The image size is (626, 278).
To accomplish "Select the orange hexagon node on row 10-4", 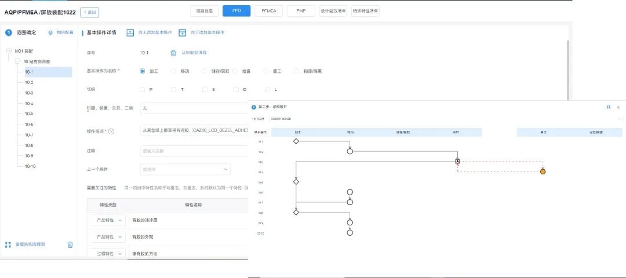I will pos(543,171).
